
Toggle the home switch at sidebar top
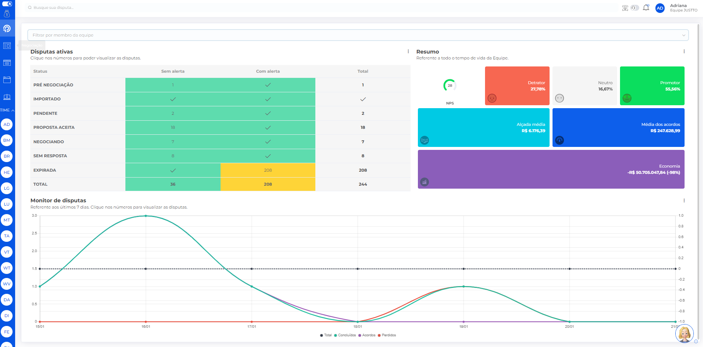click(7, 4)
